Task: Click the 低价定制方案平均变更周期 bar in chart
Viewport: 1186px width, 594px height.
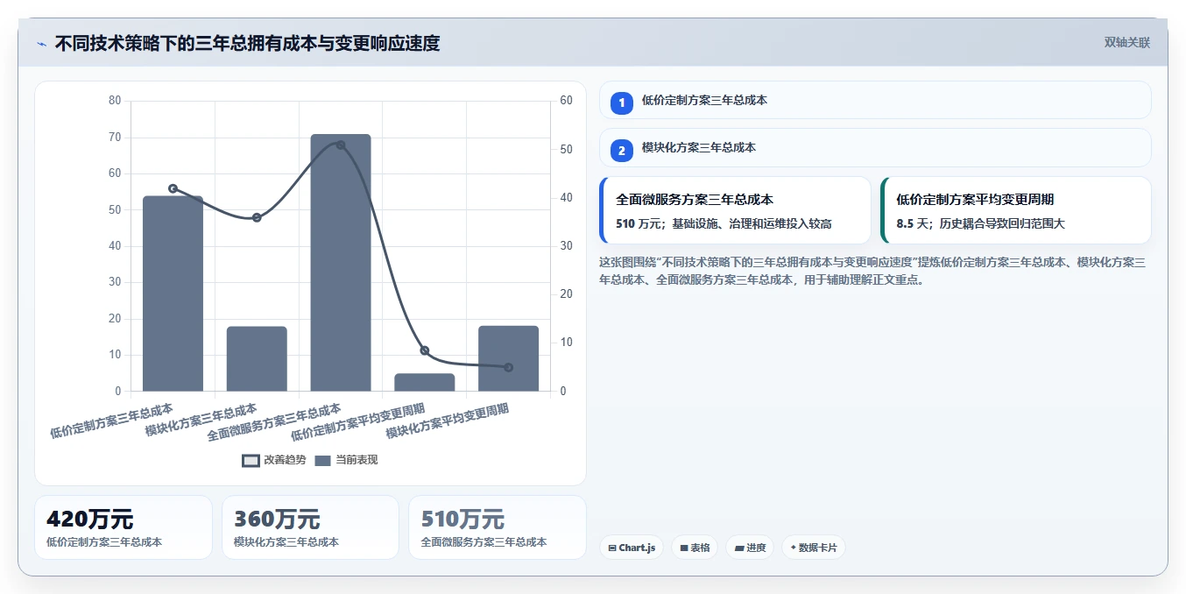Action: coord(425,382)
